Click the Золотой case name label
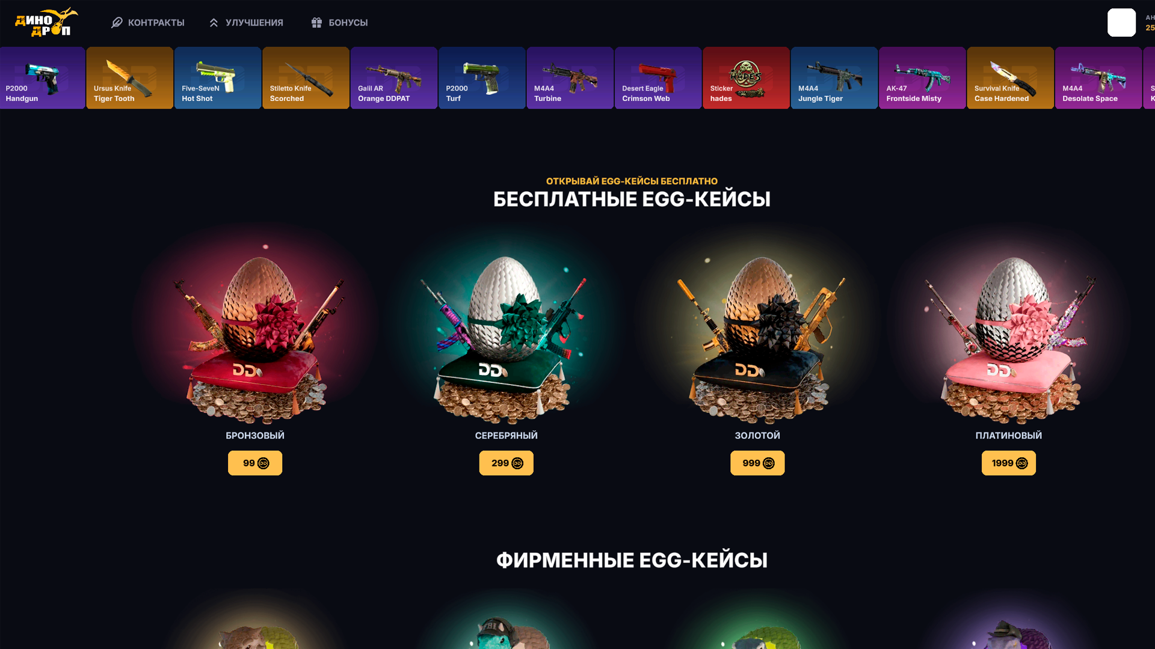Viewport: 1155px width, 649px height. pos(757,435)
